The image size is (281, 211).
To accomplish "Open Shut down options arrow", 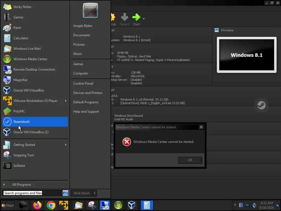I will click(94, 193).
